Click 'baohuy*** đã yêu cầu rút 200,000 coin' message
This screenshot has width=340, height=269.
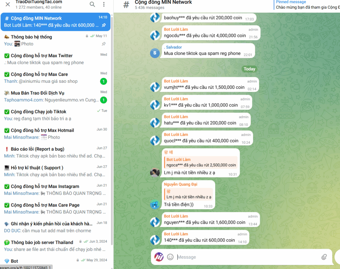pos(203,18)
